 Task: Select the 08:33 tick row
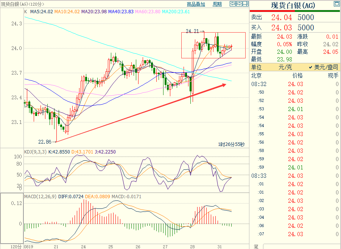(x=295, y=175)
